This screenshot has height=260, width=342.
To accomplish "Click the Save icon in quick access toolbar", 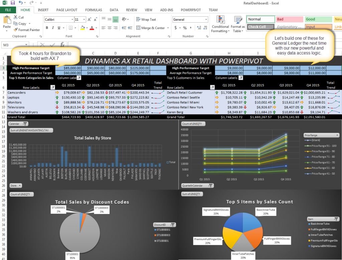I will click(13, 3).
